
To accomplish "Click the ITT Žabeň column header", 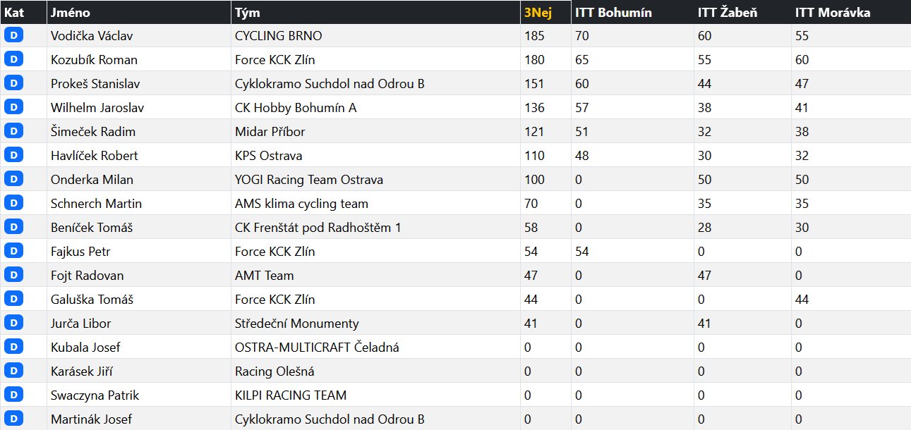I will pyautogui.click(x=727, y=13).
